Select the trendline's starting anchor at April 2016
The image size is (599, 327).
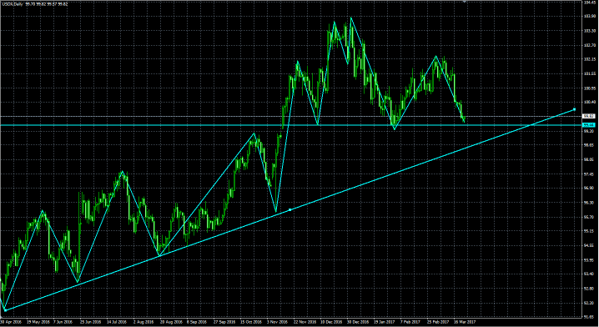(5, 309)
